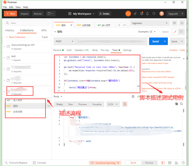189x166 pixels.
Task: Click the collections Filter search field
Action: (27, 23)
